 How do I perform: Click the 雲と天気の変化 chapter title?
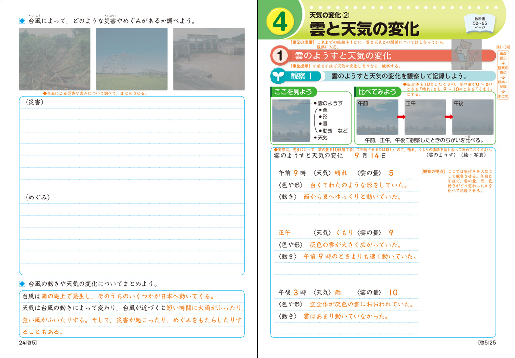point(364,29)
